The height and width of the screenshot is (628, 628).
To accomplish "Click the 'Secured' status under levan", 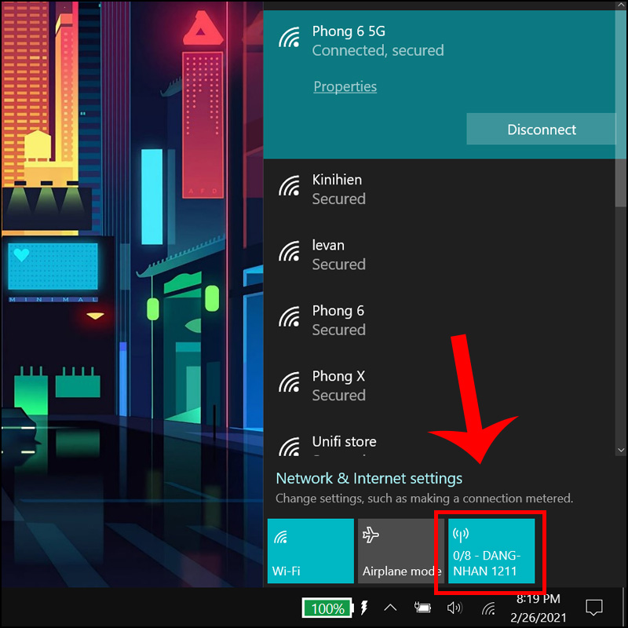I will click(339, 265).
